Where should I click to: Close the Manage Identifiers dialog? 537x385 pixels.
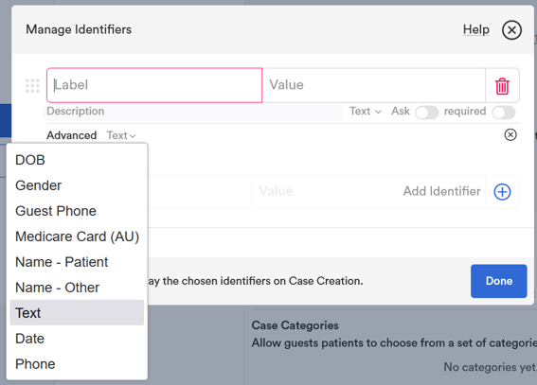tap(511, 30)
